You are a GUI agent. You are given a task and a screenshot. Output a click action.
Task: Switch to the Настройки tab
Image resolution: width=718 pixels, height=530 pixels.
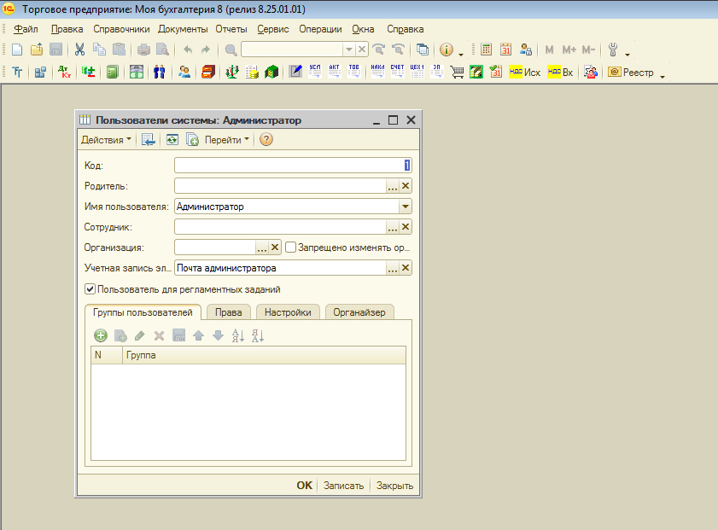pyautogui.click(x=288, y=312)
